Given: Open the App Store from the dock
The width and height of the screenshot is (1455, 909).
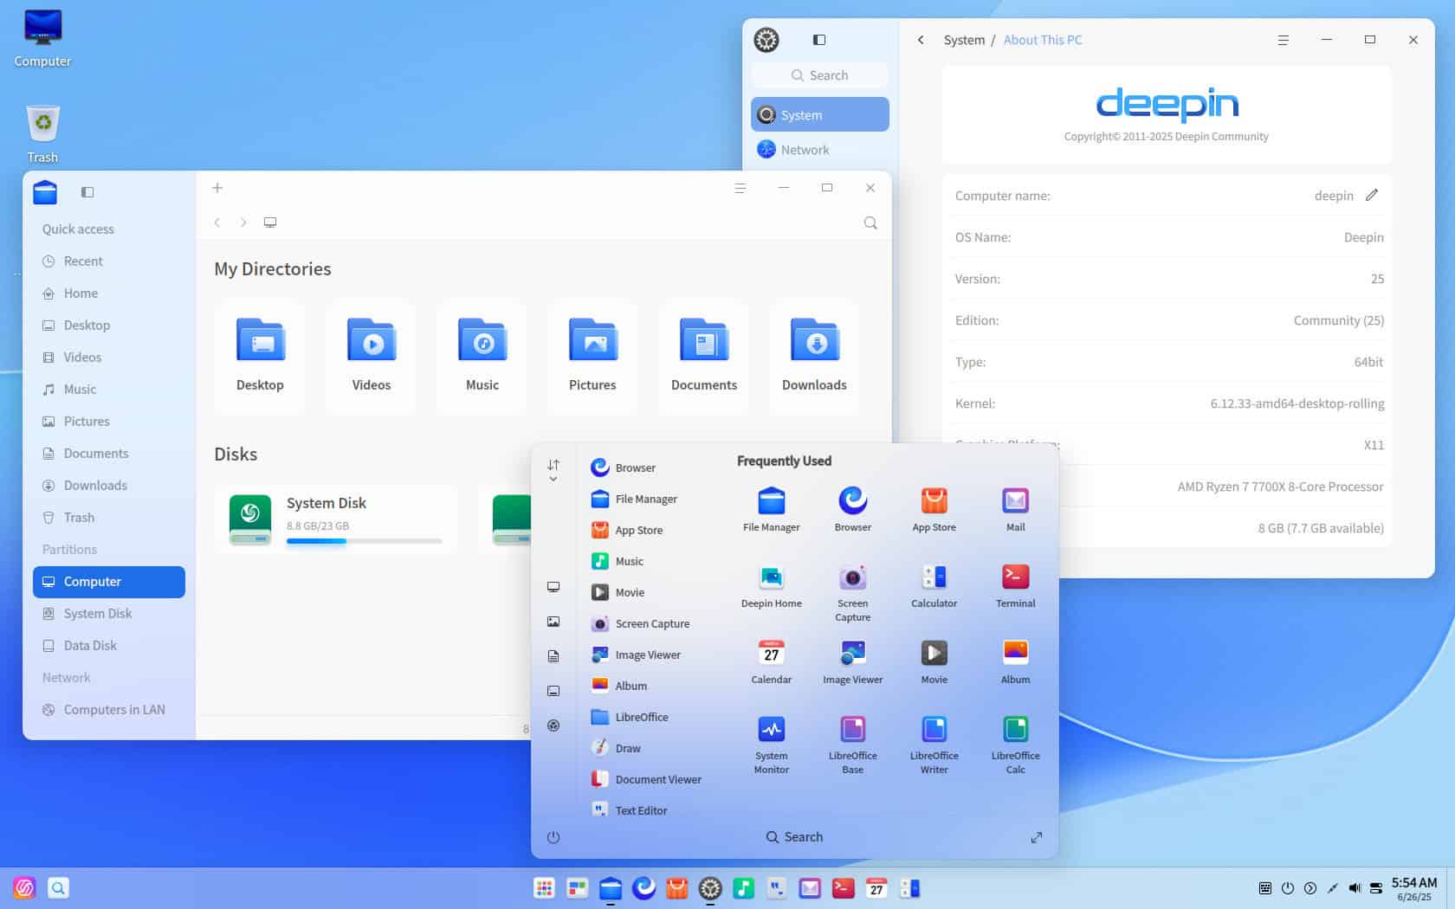Looking at the screenshot, I should [676, 887].
